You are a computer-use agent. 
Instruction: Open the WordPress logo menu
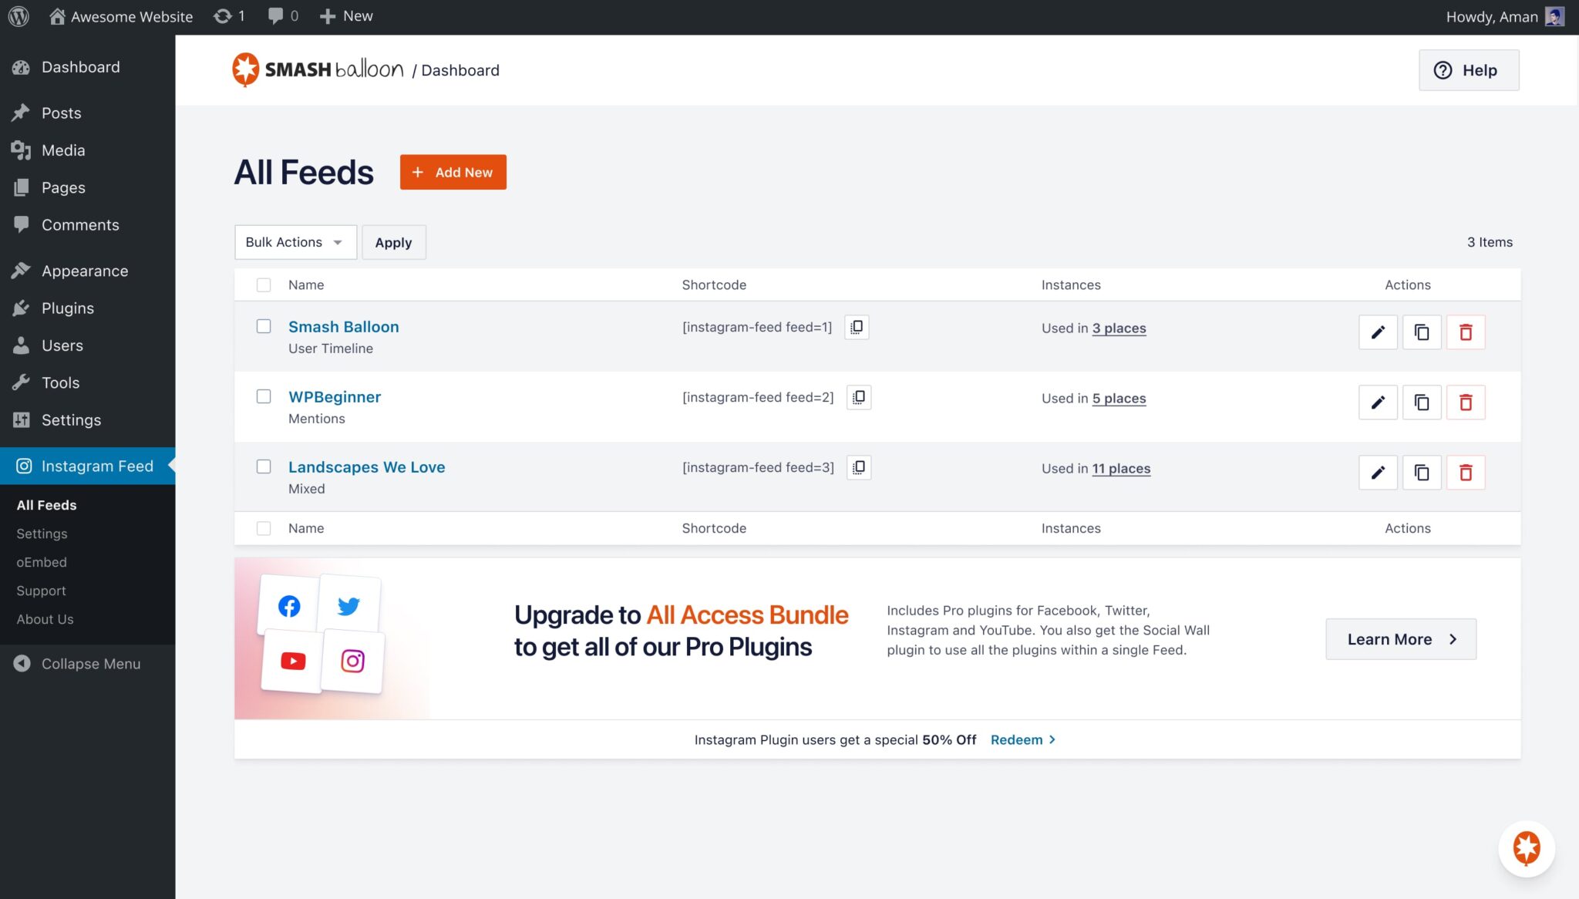(x=19, y=16)
